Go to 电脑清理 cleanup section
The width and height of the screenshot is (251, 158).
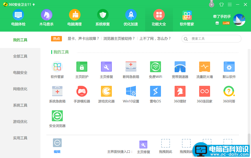[74, 18]
